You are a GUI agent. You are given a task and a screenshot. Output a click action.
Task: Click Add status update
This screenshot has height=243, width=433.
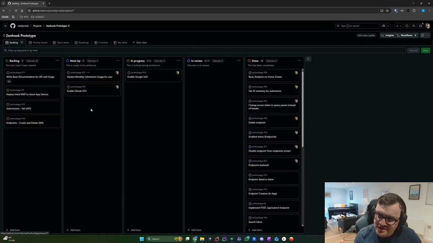(366, 35)
